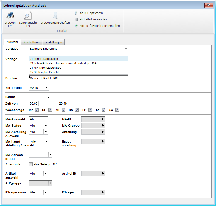Screen dimensions: 216x206
Task: Select template 04 MA-Nachtzuschläge
Action: click(78, 68)
